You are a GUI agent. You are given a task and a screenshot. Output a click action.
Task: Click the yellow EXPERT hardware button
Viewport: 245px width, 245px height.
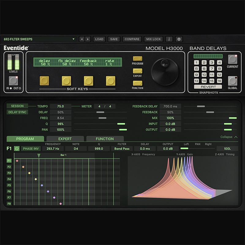[138, 71]
